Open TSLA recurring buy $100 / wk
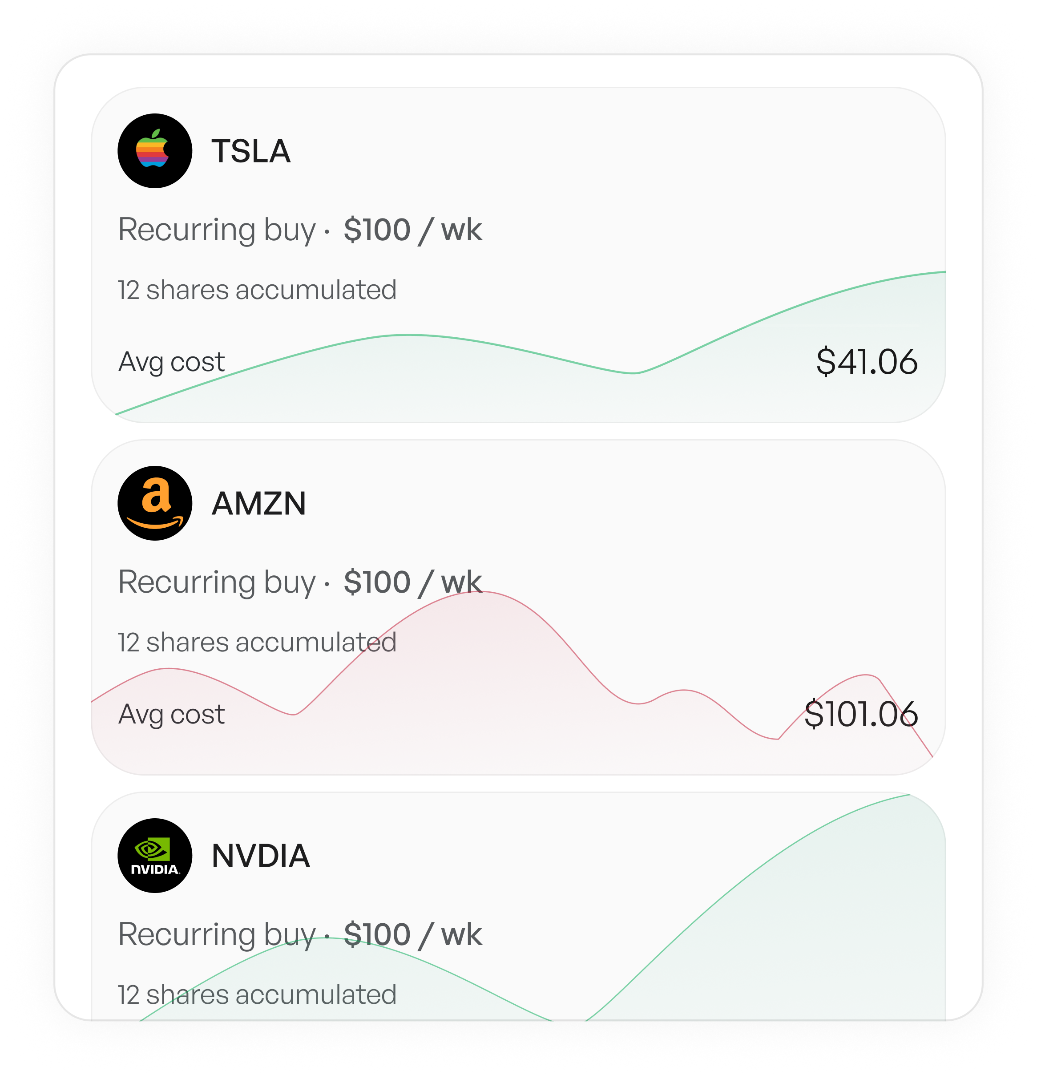The image size is (1037, 1075). click(x=300, y=230)
